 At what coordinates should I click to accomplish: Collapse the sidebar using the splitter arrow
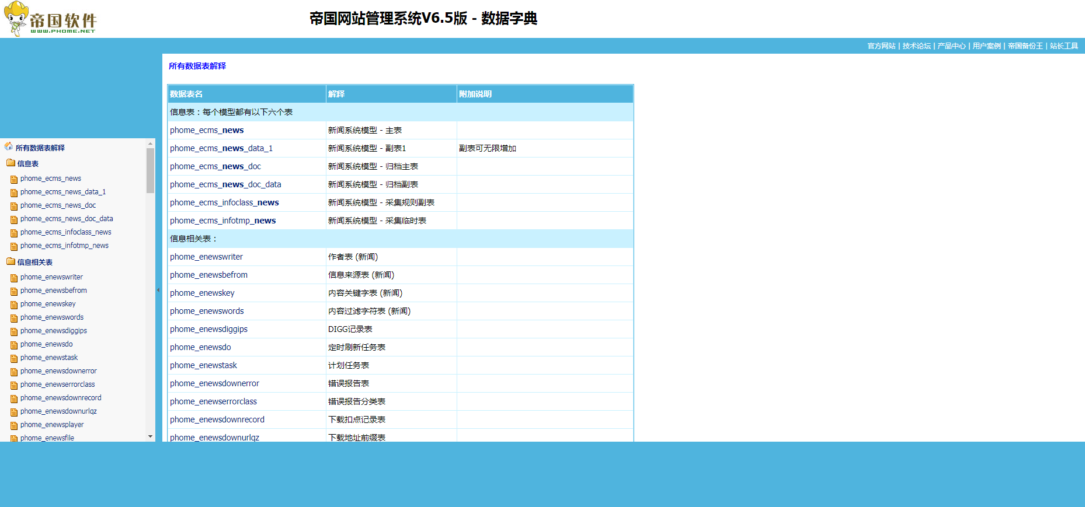158,290
